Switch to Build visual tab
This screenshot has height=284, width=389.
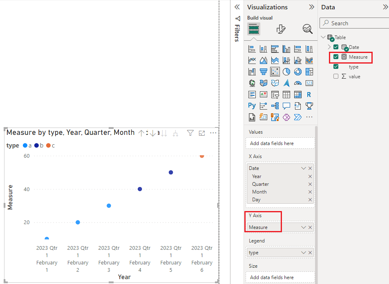click(x=253, y=29)
